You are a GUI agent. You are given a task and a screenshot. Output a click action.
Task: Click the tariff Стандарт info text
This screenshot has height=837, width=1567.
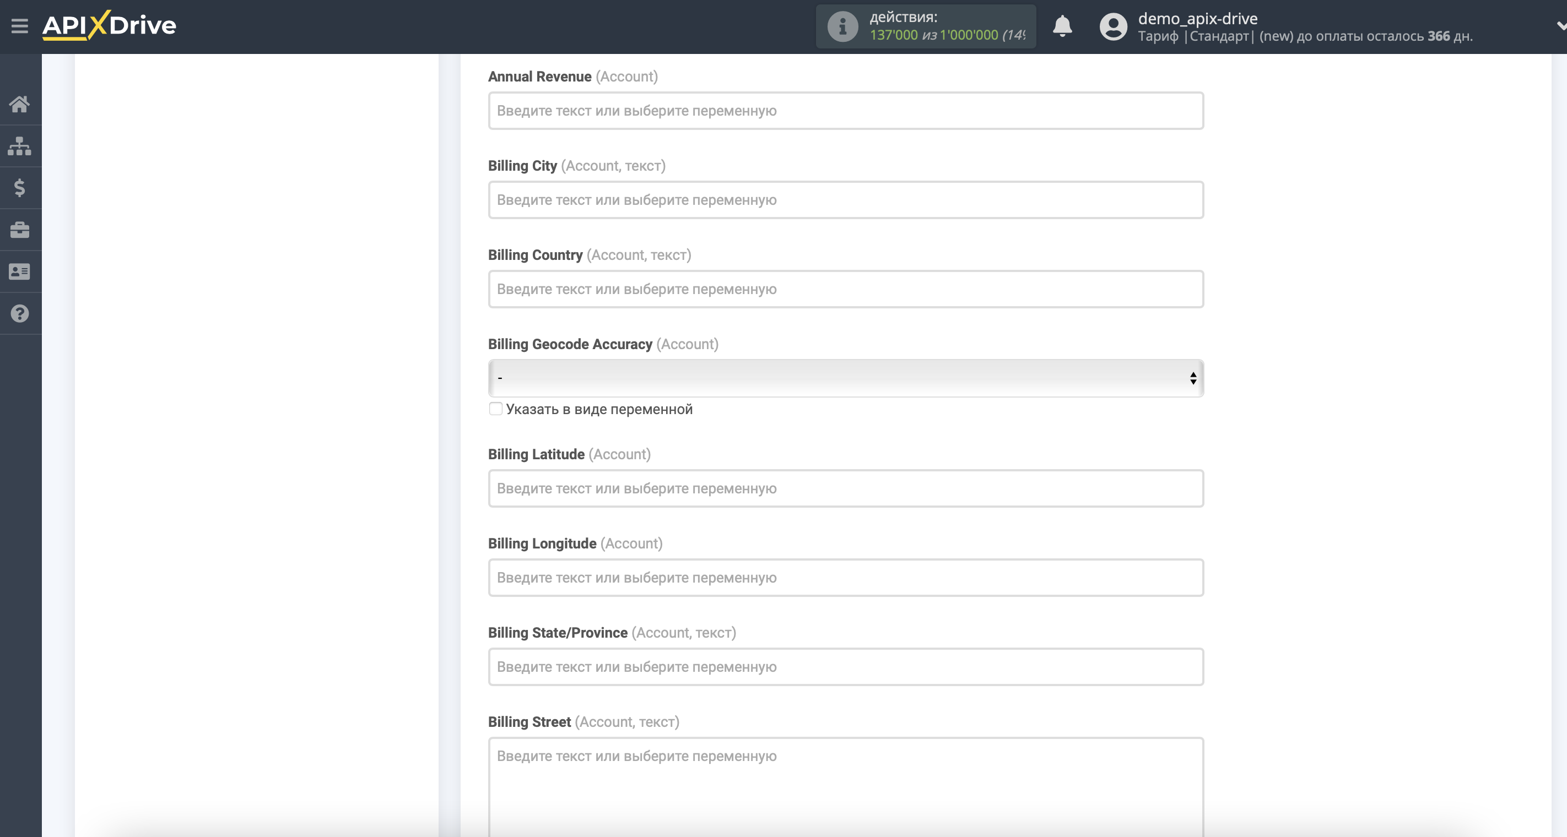(x=1305, y=36)
